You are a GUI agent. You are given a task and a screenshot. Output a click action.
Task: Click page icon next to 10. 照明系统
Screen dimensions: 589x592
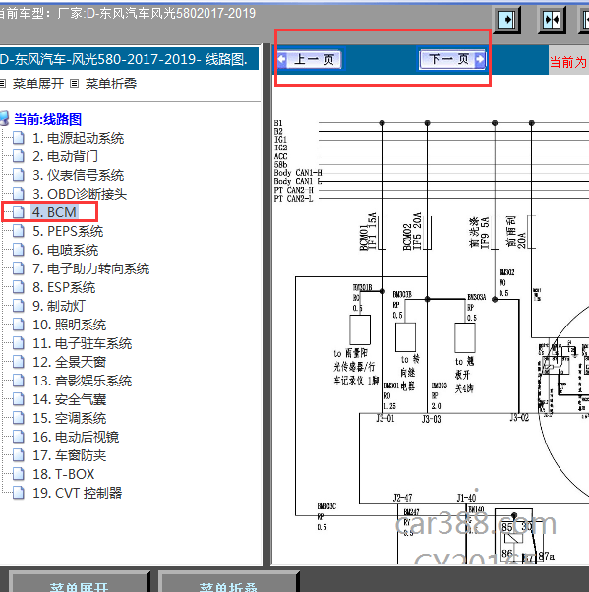pos(18,325)
